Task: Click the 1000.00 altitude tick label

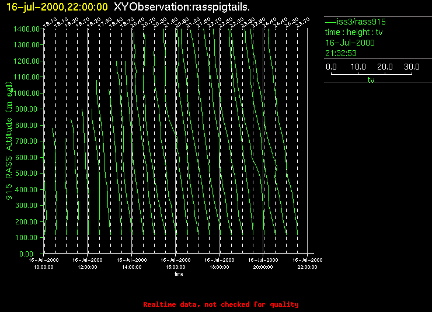Action: (x=26, y=93)
